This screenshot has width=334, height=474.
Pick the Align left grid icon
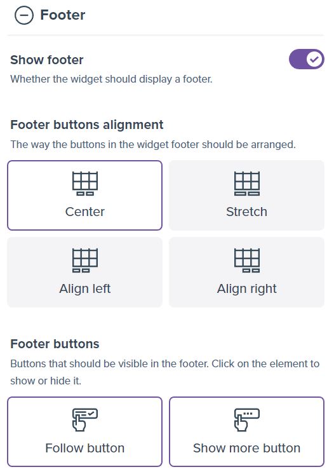pos(85,260)
